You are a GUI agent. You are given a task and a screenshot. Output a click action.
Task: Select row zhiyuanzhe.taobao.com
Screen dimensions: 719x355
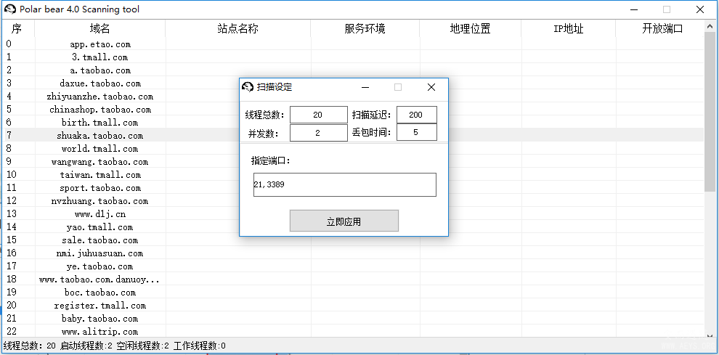(x=353, y=97)
